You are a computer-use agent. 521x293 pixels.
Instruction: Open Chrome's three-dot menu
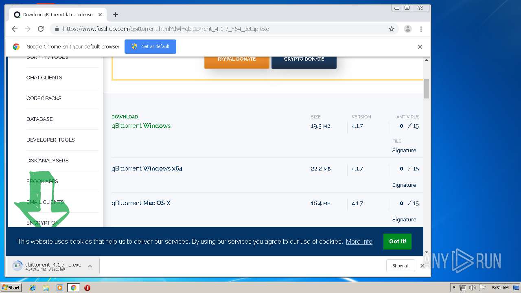tap(421, 29)
